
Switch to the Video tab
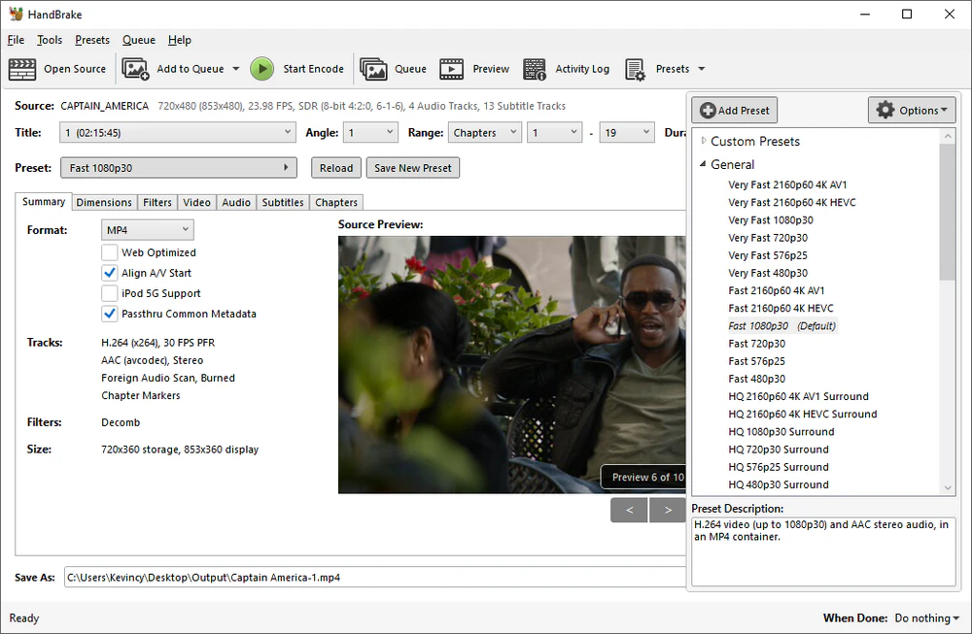pos(197,203)
